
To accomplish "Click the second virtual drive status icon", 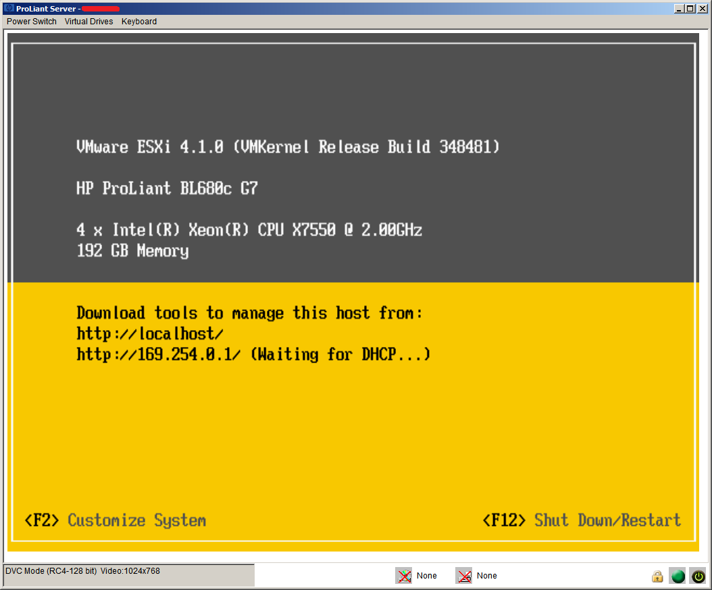I will pos(463,576).
